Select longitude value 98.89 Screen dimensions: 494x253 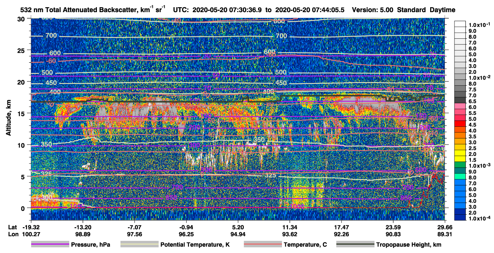(83, 234)
